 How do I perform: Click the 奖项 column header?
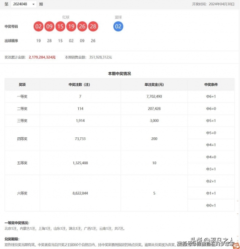(x=22, y=85)
